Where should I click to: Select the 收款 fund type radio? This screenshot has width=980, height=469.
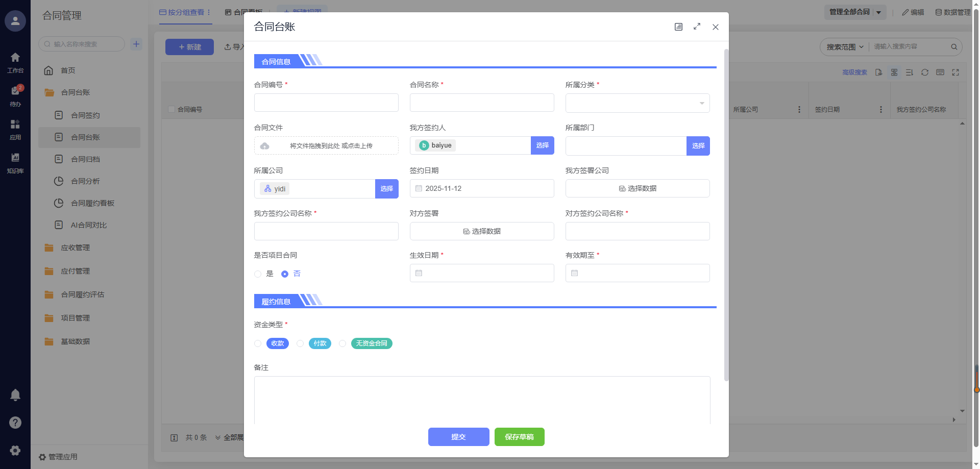(258, 343)
